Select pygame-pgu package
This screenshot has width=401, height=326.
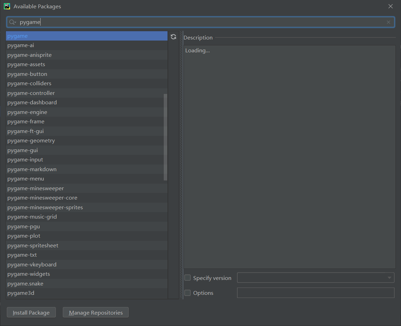(x=87, y=226)
